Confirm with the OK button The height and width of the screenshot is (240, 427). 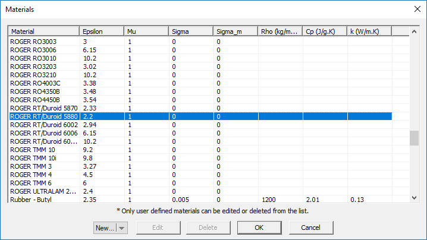pos(259,228)
